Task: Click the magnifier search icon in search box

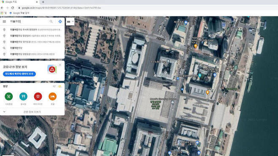Action: (x=51, y=22)
